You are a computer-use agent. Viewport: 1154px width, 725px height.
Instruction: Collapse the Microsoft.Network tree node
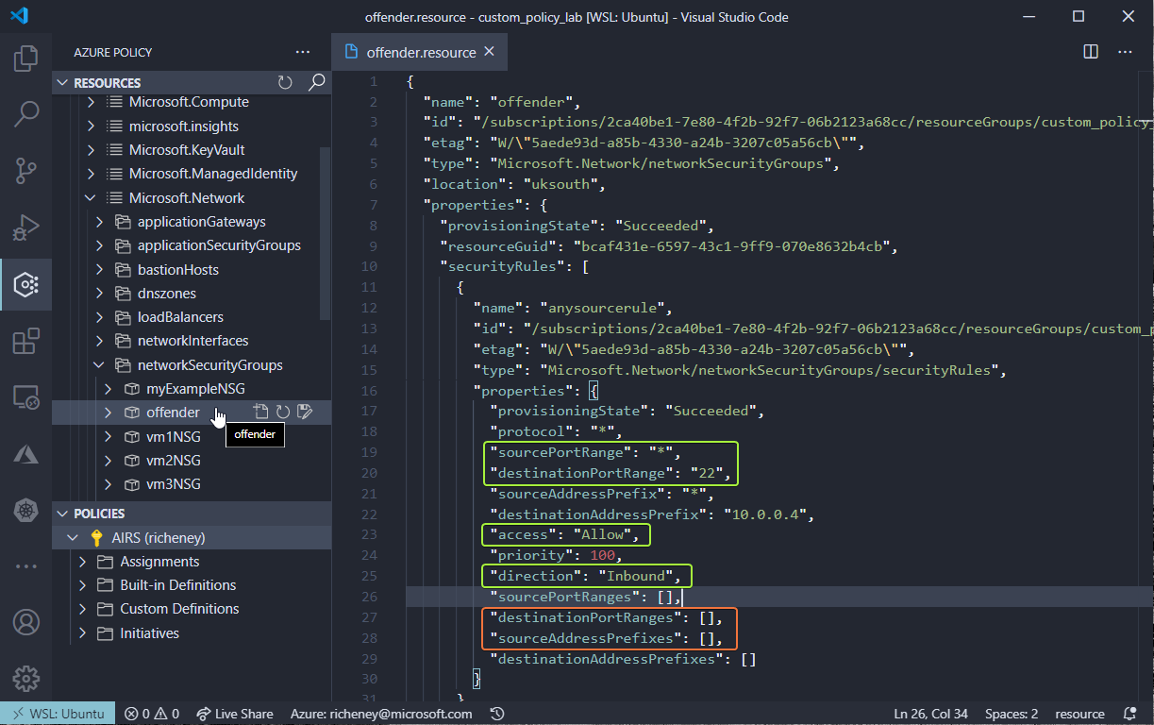[x=91, y=198]
